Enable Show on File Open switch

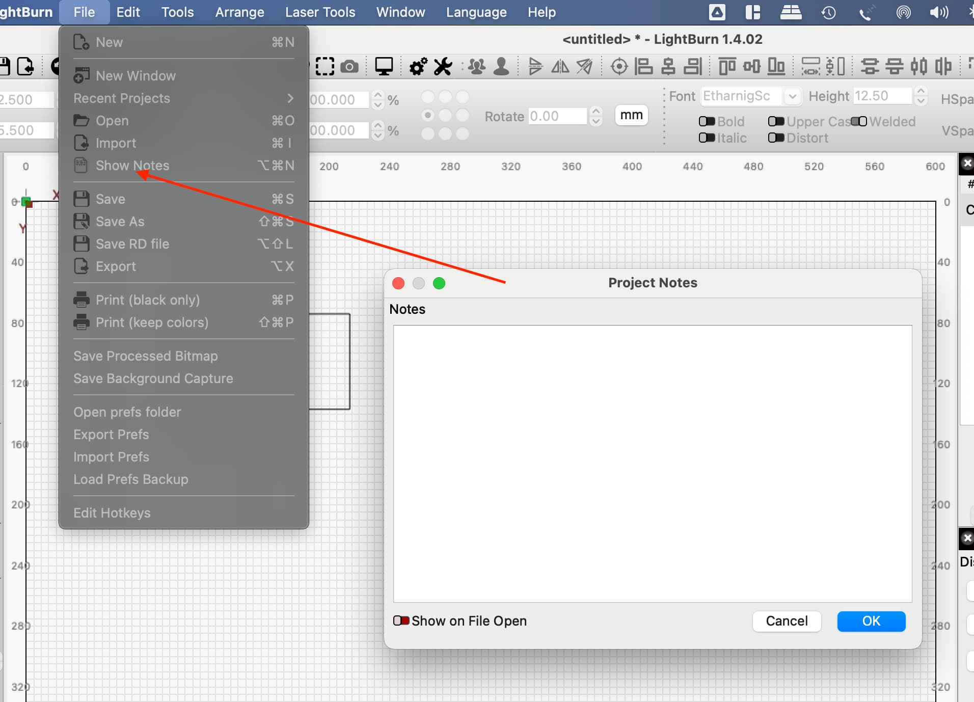coord(401,620)
